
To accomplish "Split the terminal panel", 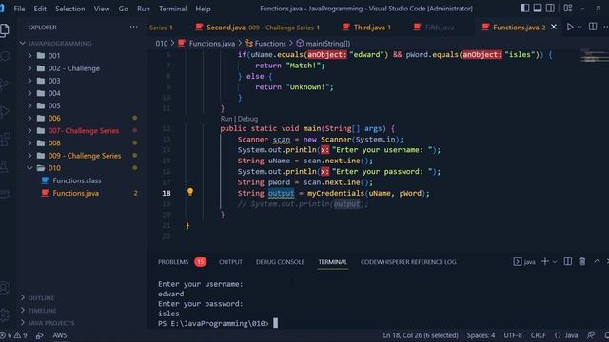I will (x=567, y=262).
